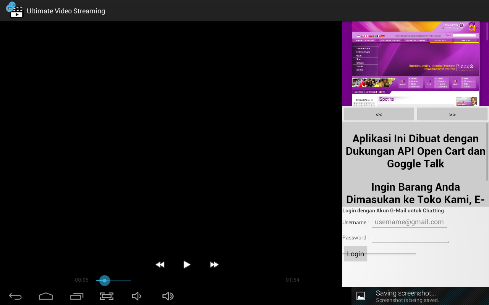Open the Prospective Student tab on webpage
The image size is (489, 305).
(365, 40)
